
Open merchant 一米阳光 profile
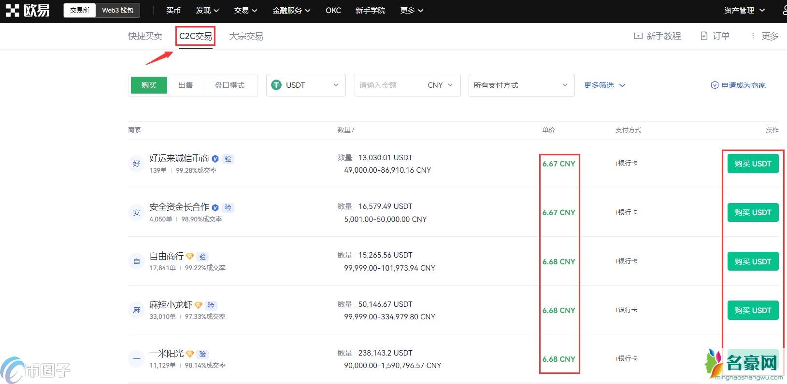[166, 354]
